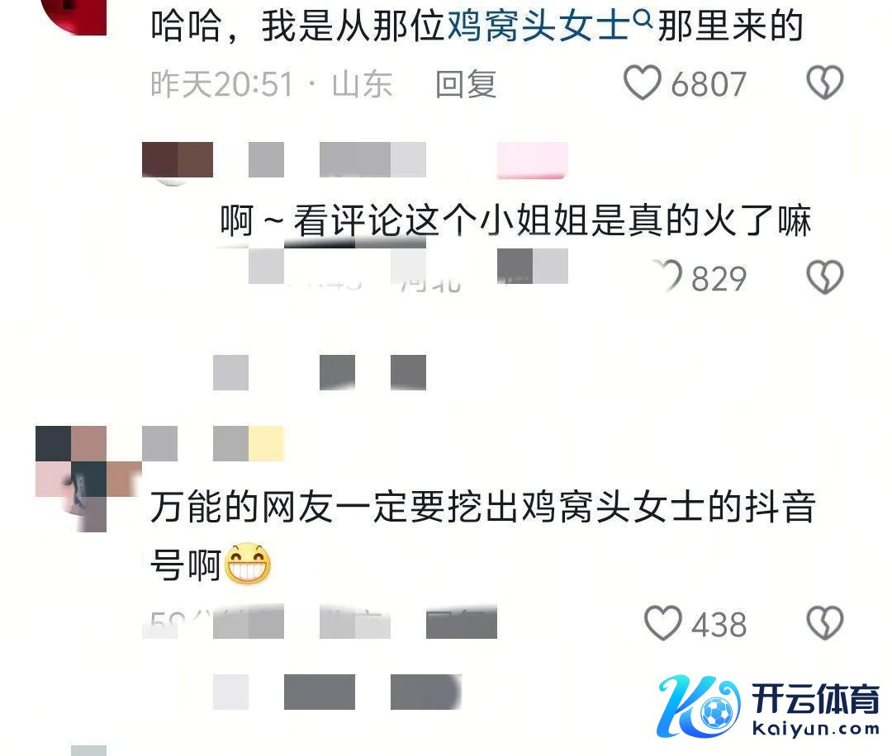Open the red avatar of first commenter
892x756 pixels.
pos(74,16)
